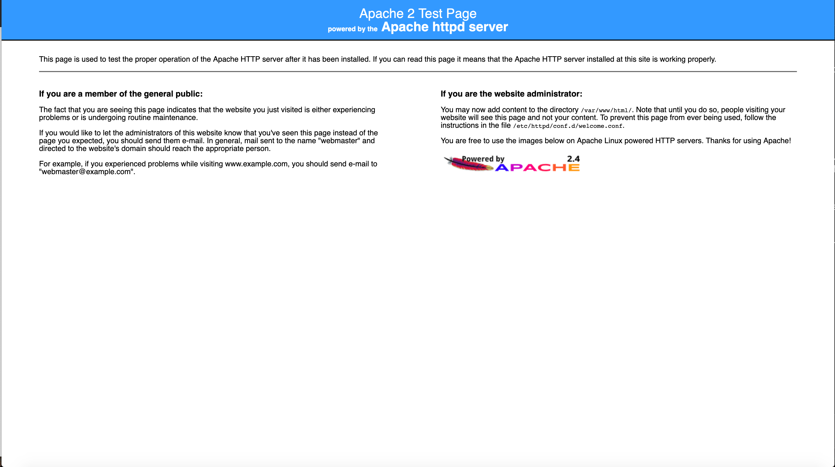The image size is (835, 467).
Task: Click the top blue header bar area
Action: [417, 20]
